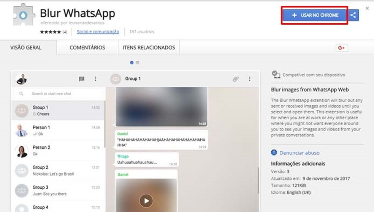Viewport: 374px width, 212px height.
Task: Select the Group 4 chat row
Action: click(58, 207)
